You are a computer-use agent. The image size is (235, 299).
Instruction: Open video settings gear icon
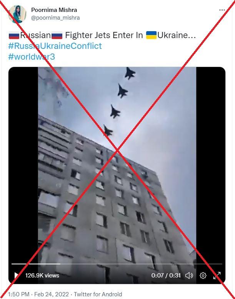point(203,276)
